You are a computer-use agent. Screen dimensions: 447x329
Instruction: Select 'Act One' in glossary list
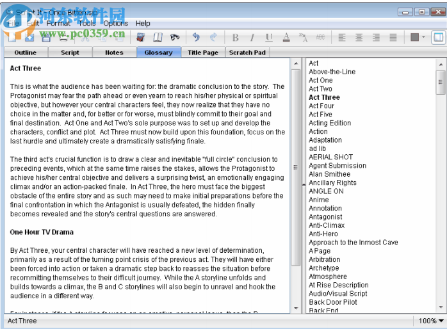[321, 80]
